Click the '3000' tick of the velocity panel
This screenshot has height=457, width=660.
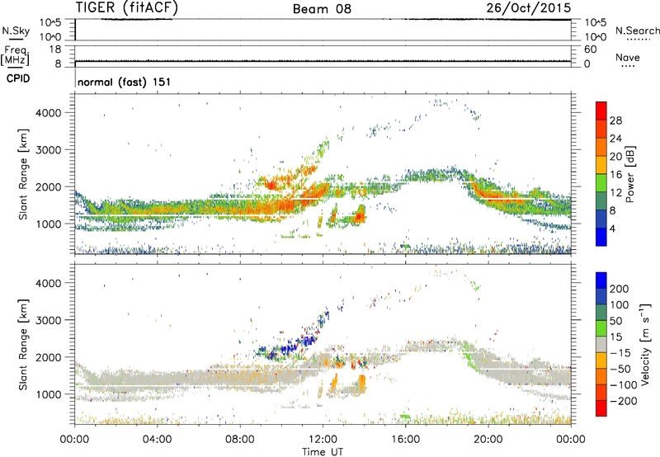tap(49, 320)
